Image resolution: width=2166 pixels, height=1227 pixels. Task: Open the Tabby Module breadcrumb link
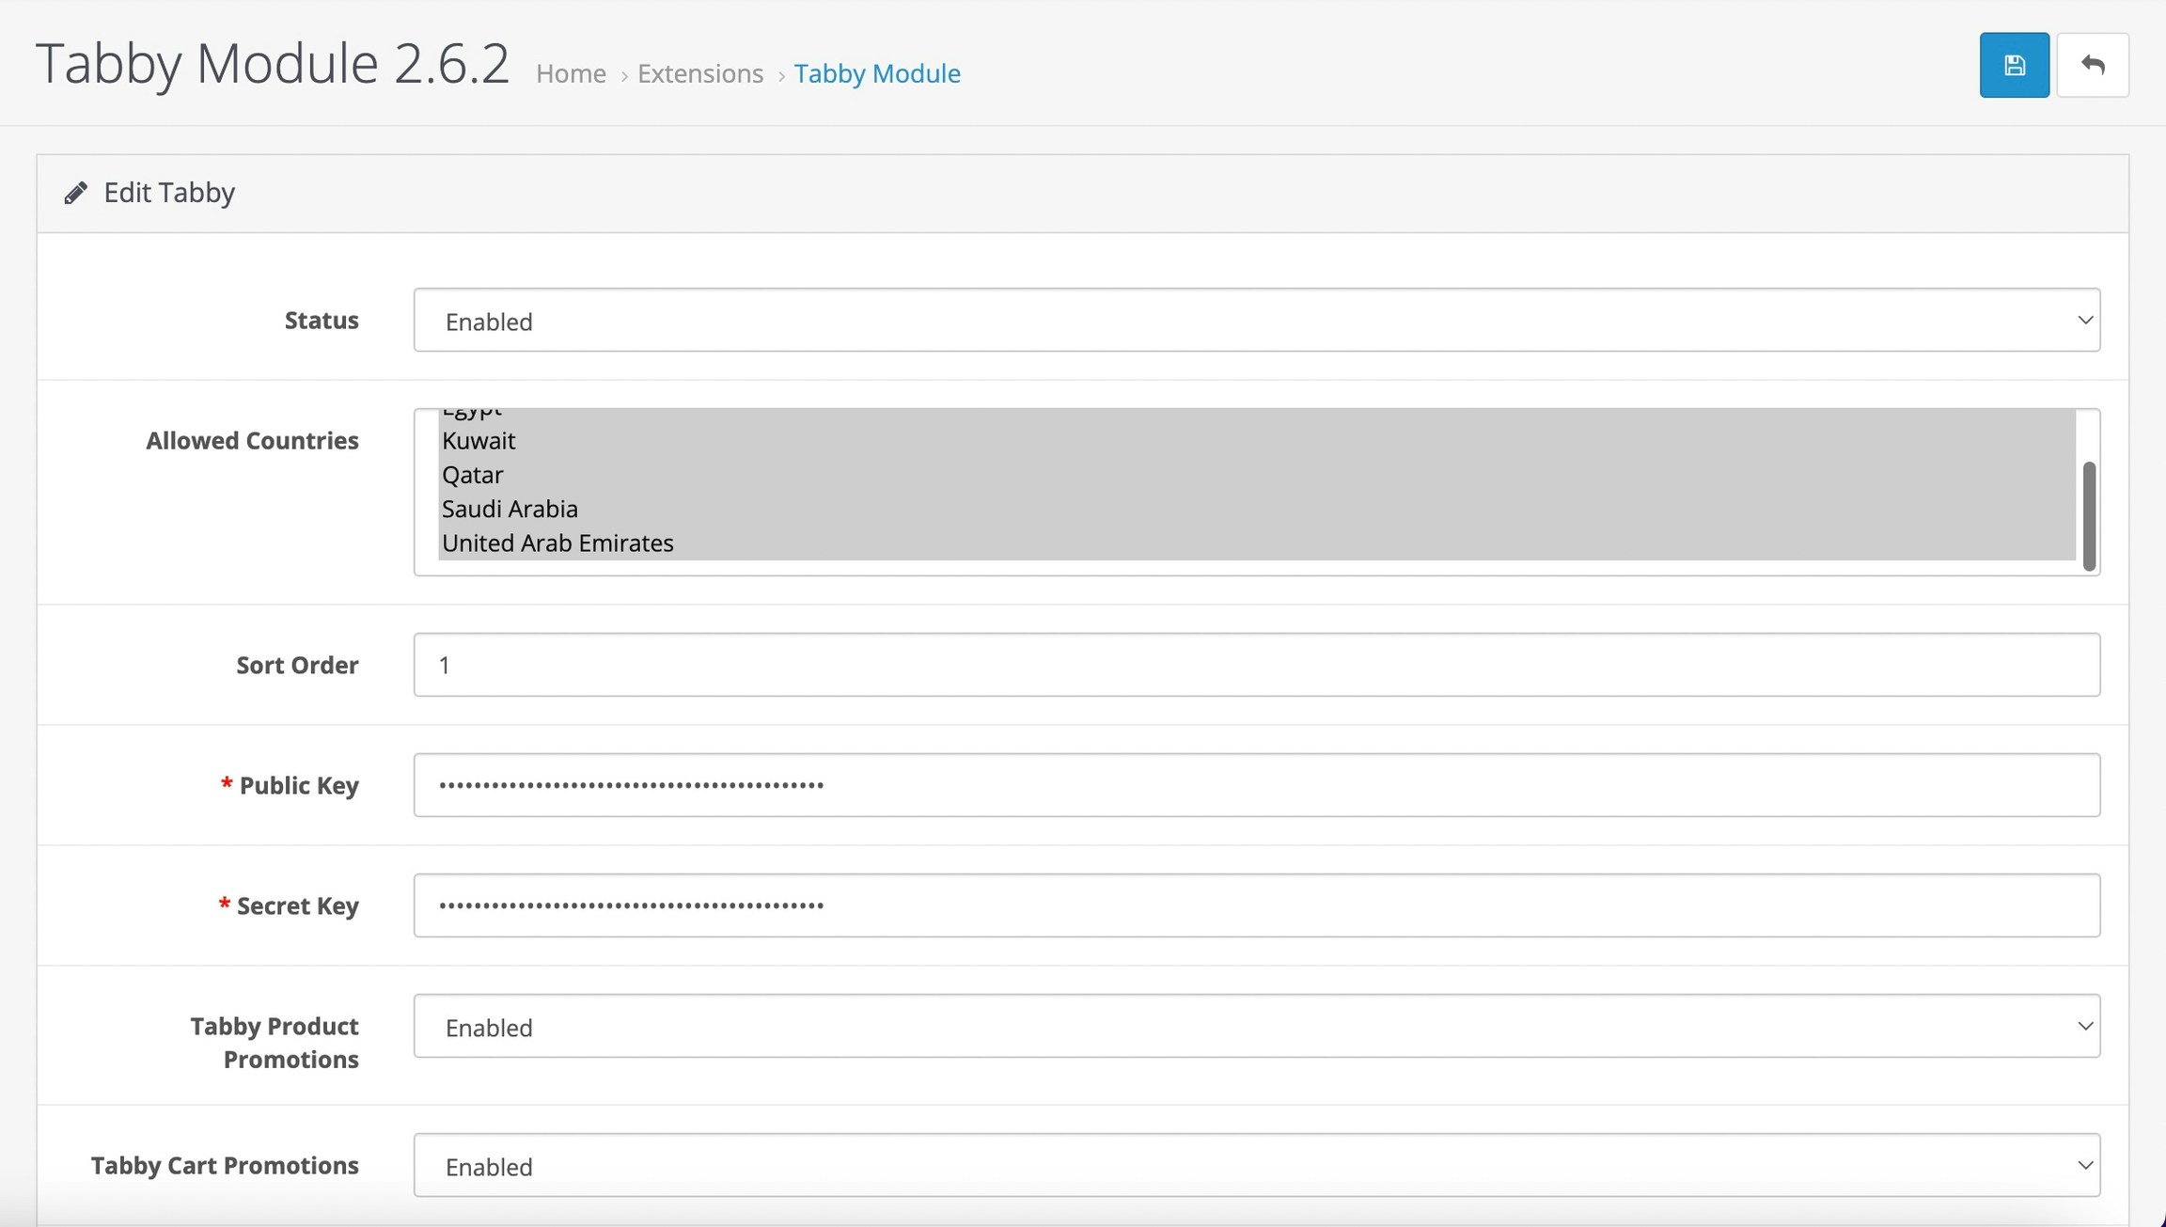[877, 73]
